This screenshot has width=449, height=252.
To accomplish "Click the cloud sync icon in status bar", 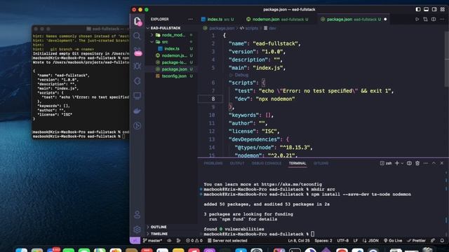I will (169, 241).
